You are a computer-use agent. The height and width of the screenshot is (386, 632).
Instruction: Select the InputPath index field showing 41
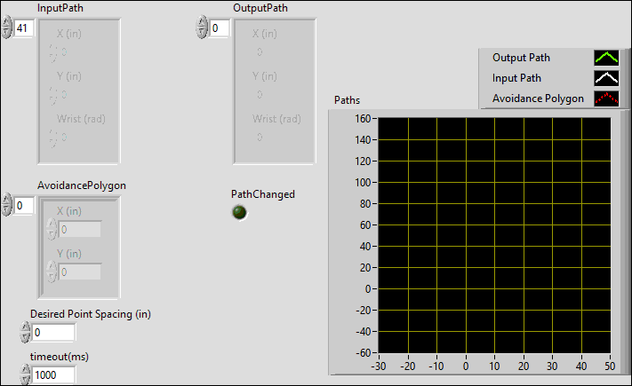24,28
